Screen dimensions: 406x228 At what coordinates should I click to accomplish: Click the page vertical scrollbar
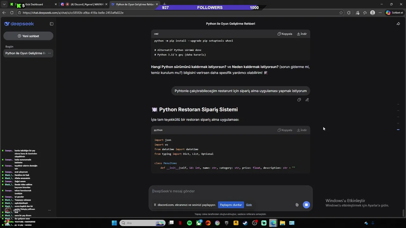point(403,213)
